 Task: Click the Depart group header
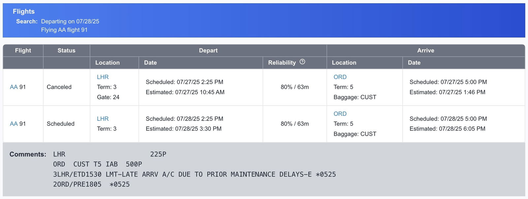[x=208, y=50]
